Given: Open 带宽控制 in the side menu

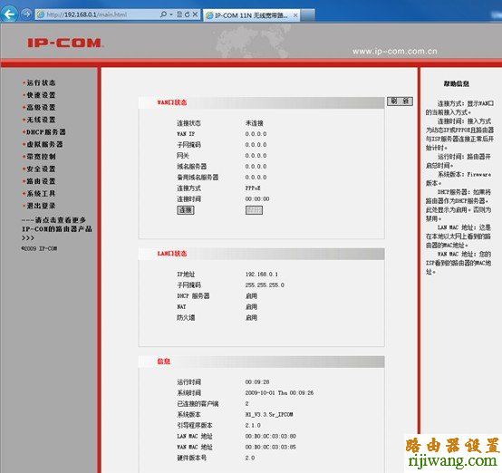Looking at the screenshot, I should pos(41,157).
